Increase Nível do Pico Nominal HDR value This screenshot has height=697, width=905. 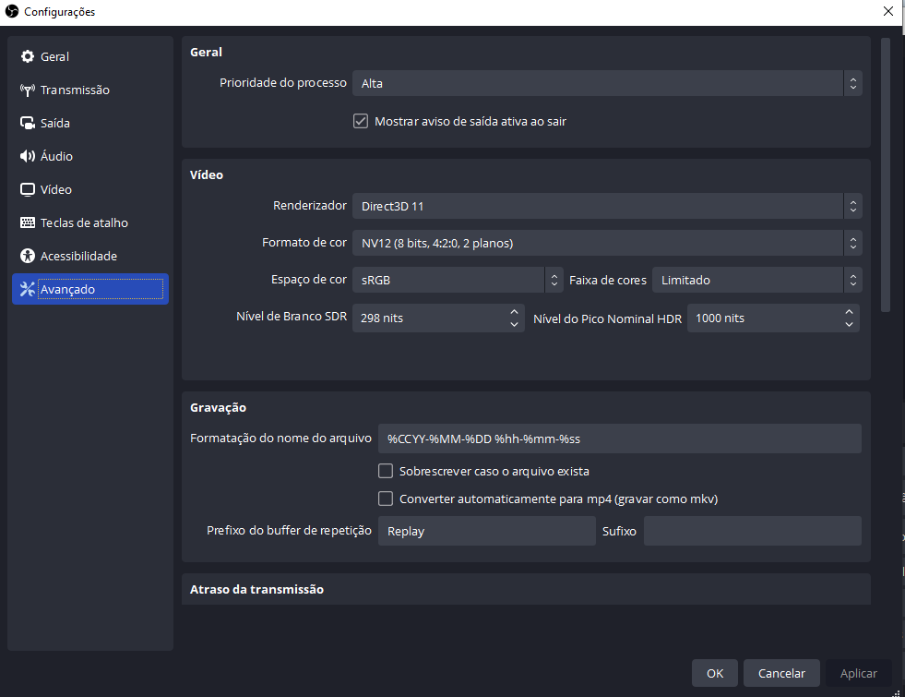coord(849,312)
